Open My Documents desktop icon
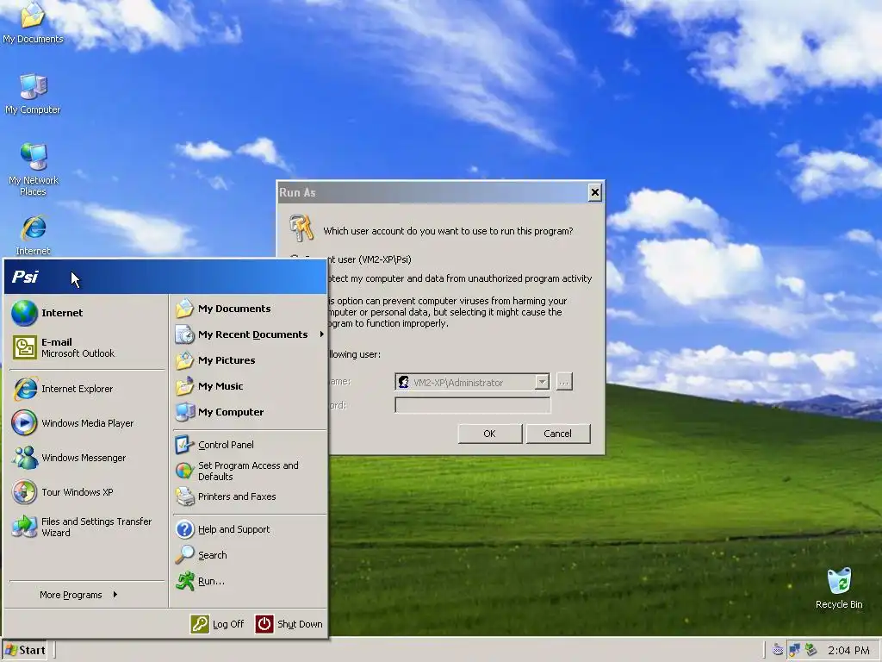 [33, 23]
